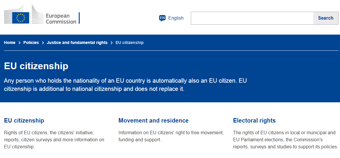Open the Movement and residence link
340x158 pixels.
coord(154,120)
